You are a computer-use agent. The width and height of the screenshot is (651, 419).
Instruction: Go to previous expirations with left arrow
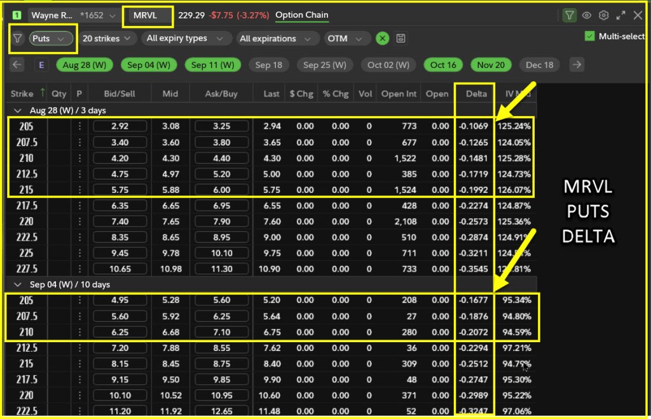pos(17,65)
